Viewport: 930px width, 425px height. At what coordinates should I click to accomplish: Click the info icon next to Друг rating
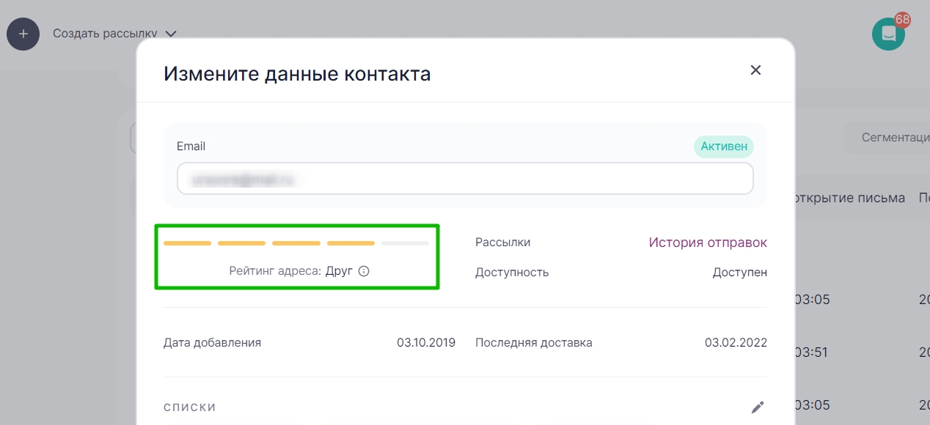click(364, 271)
